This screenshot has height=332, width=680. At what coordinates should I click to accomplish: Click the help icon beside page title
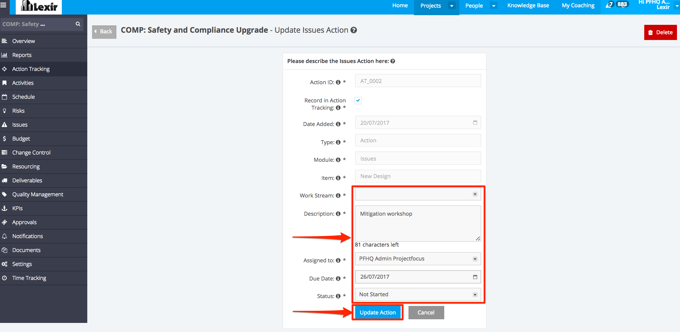[354, 30]
